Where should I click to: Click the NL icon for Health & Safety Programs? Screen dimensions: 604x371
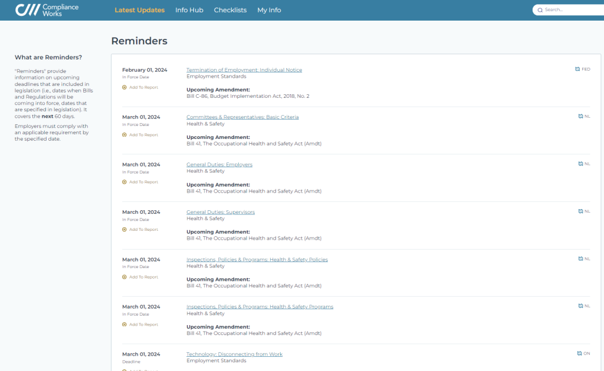tap(580, 306)
